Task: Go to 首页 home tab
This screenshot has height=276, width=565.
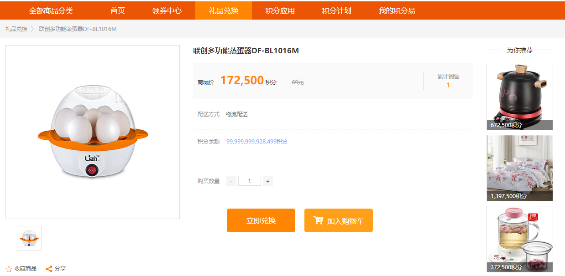Action: click(118, 10)
